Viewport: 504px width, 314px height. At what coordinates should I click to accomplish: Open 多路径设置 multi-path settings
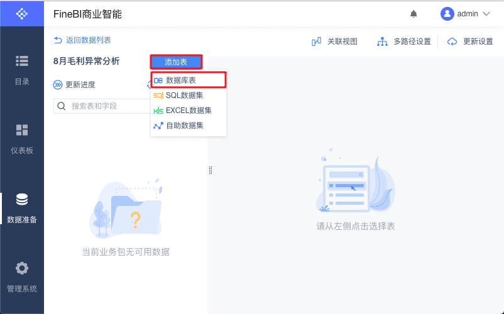coord(403,41)
